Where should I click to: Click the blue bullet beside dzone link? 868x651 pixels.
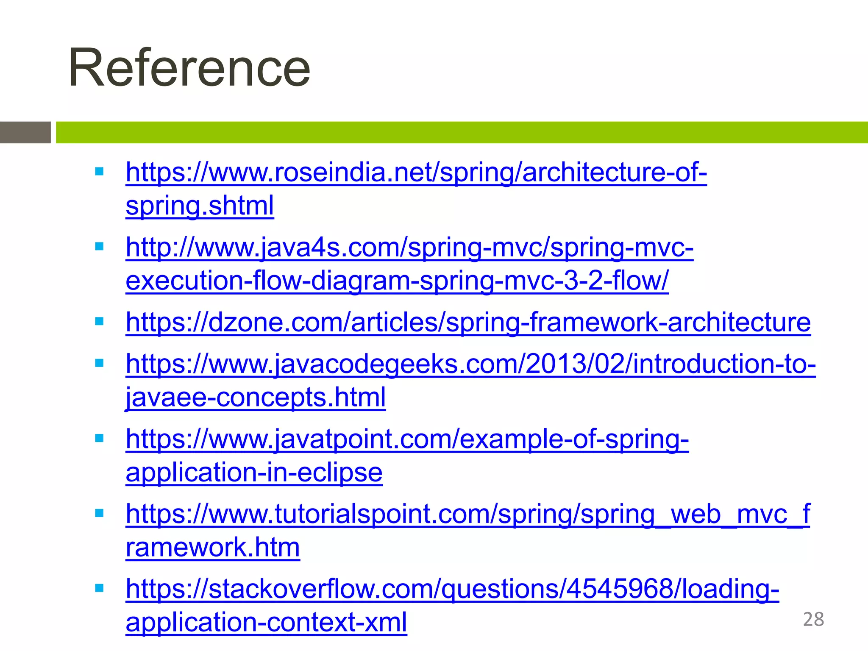click(100, 322)
